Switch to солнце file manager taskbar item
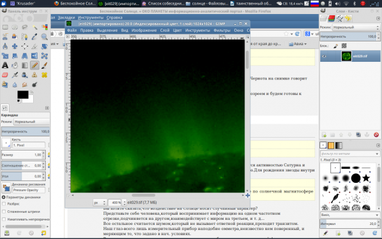Image resolution: width=382 pixels, height=239 pixels. [x=207, y=3]
